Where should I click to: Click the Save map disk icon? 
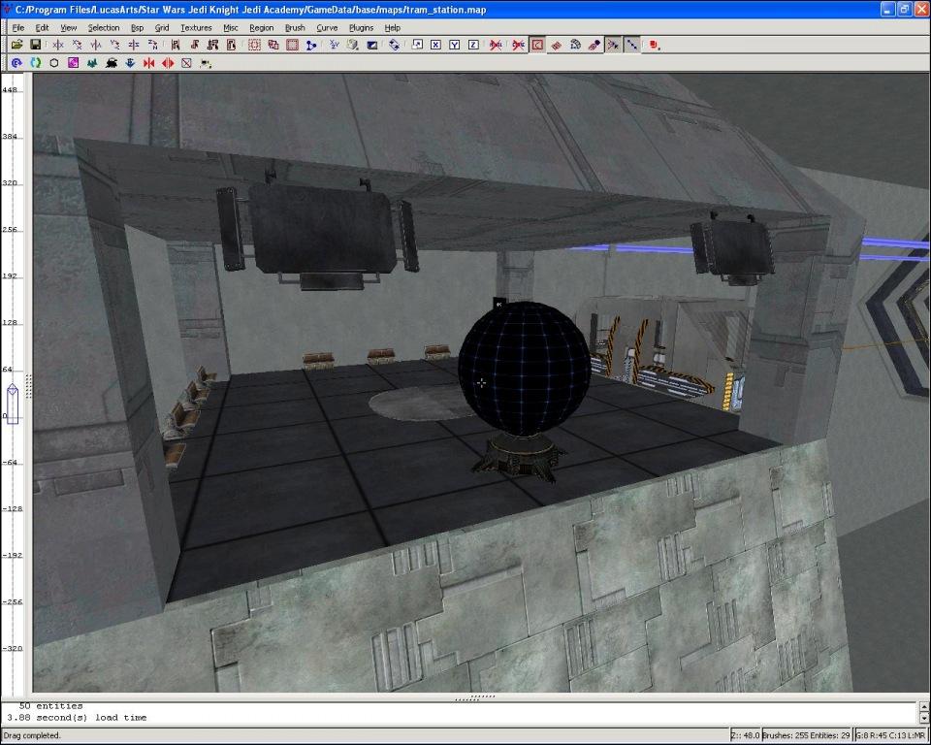coord(35,45)
